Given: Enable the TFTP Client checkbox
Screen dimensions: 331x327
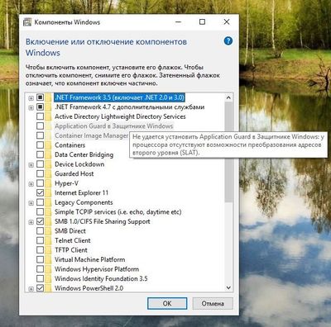Looking at the screenshot, I should click(x=41, y=250).
